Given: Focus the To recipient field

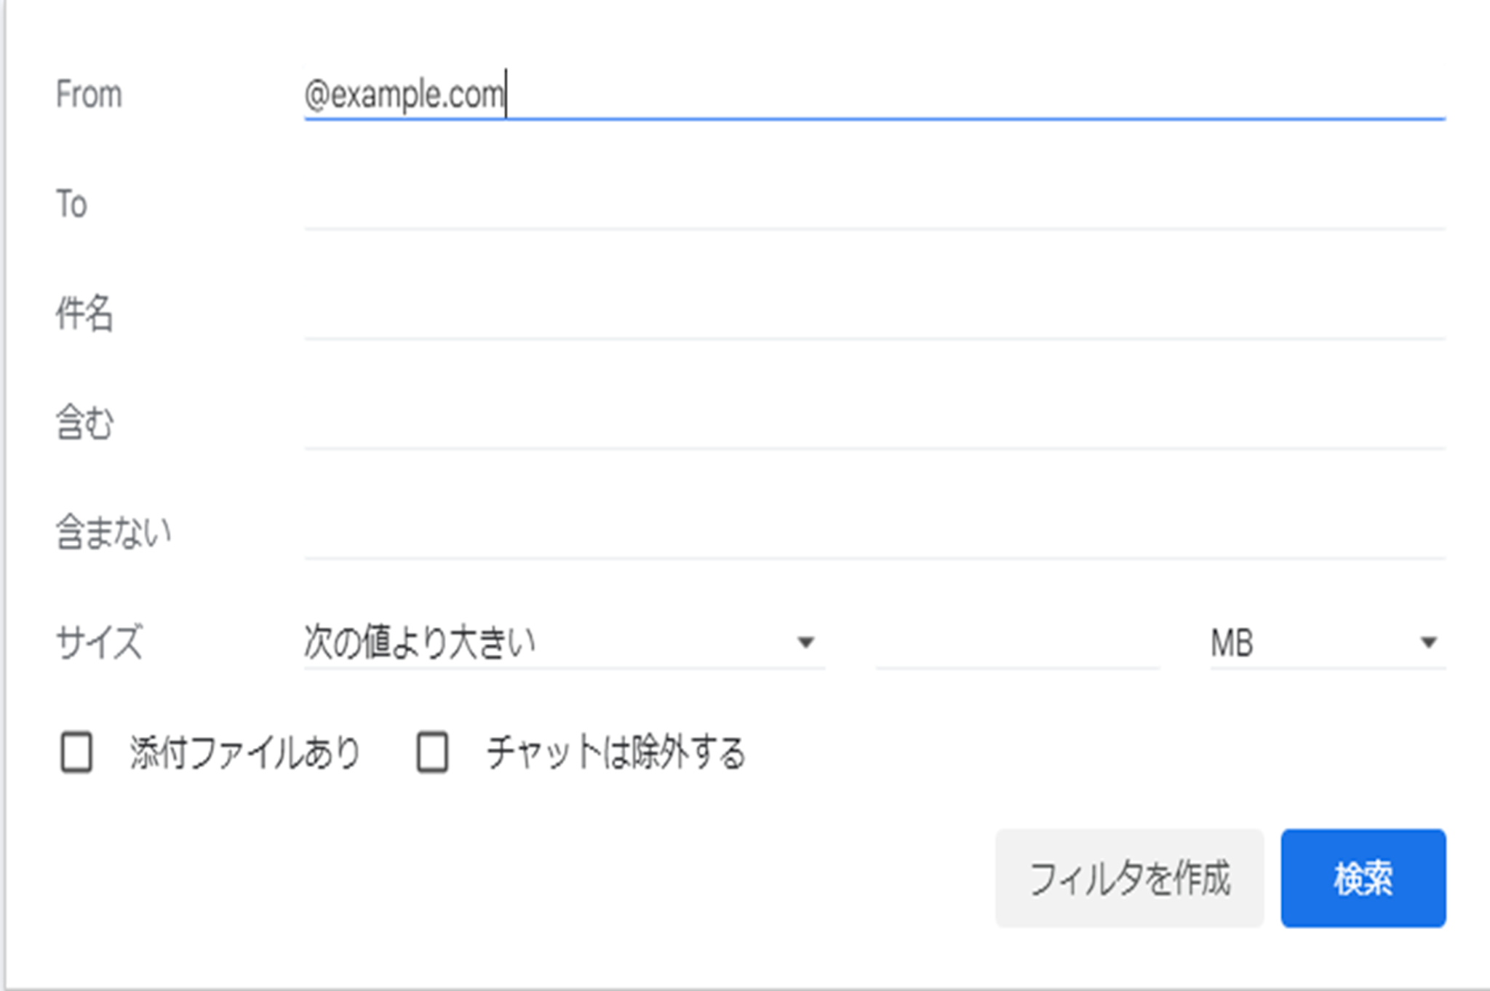Looking at the screenshot, I should coord(873,205).
